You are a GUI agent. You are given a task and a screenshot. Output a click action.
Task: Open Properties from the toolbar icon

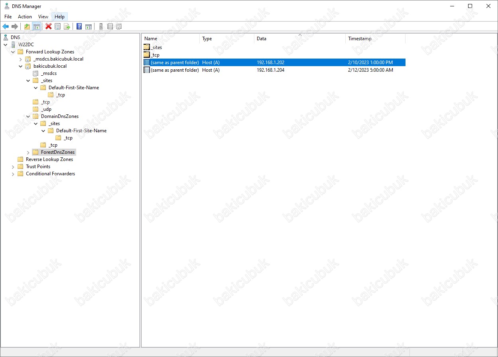(58, 27)
